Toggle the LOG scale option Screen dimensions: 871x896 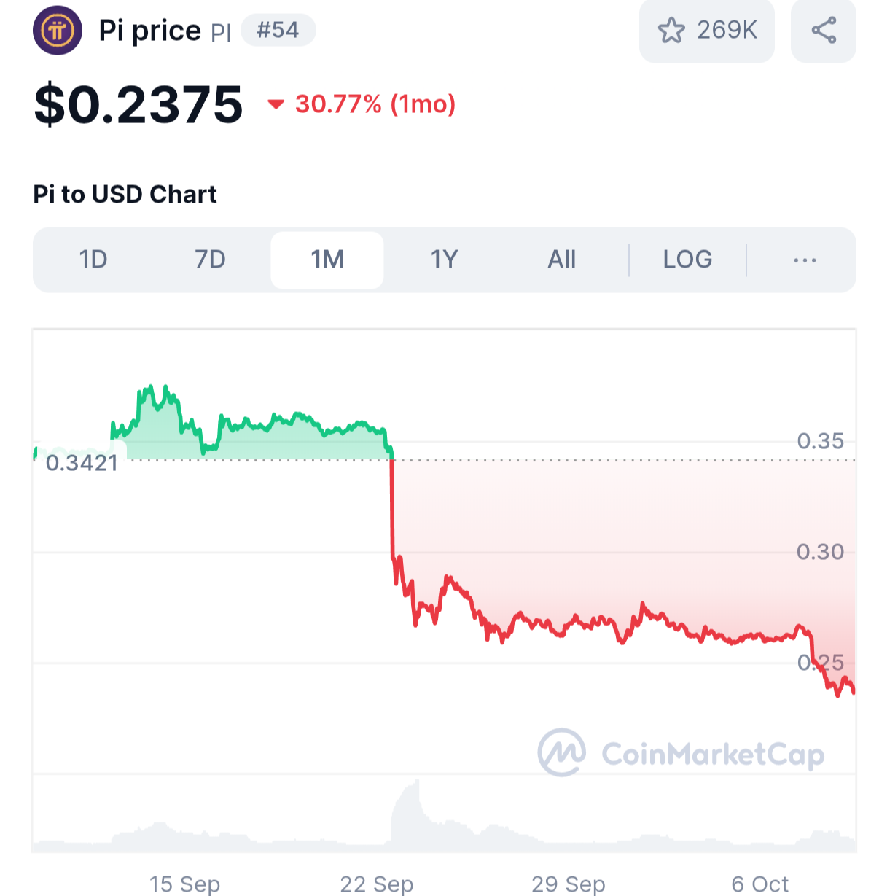pos(687,260)
